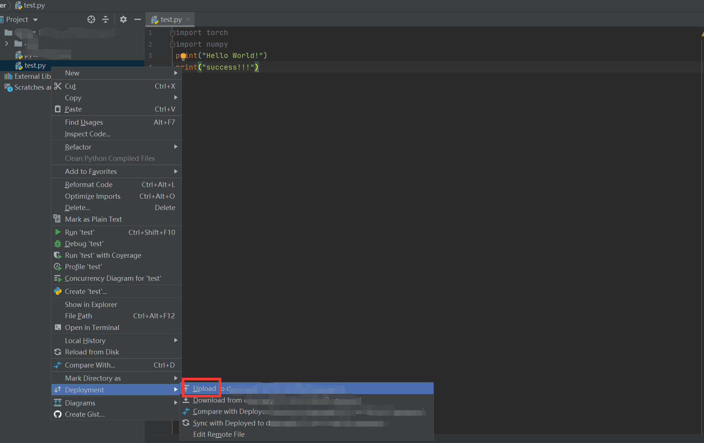This screenshot has height=443, width=704.
Task: Click the lightbulb intention icon in editor
Action: (183, 56)
